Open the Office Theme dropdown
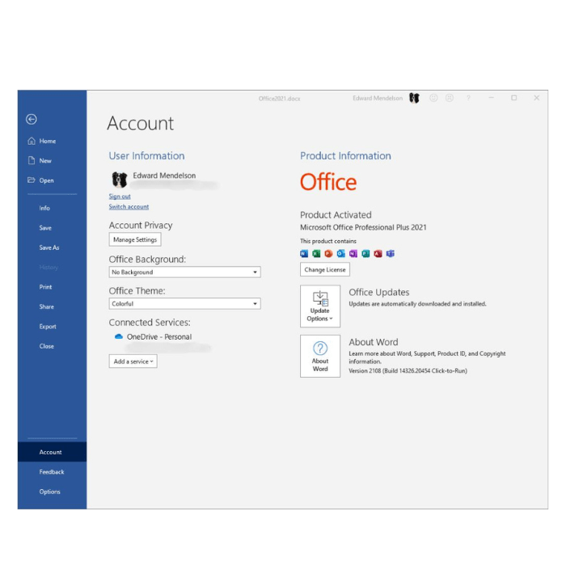 (x=185, y=303)
